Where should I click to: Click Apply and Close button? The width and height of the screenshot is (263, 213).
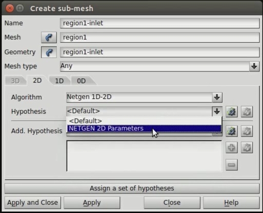[33, 203]
